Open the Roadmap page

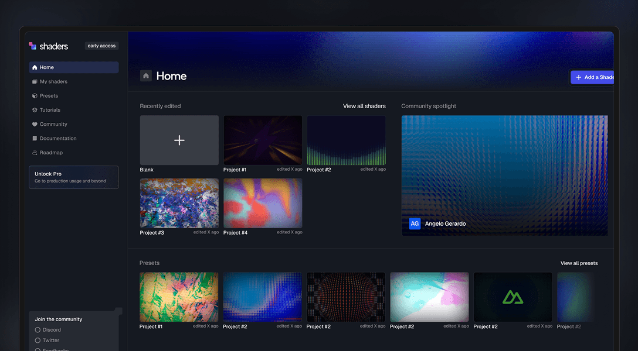pyautogui.click(x=74, y=153)
